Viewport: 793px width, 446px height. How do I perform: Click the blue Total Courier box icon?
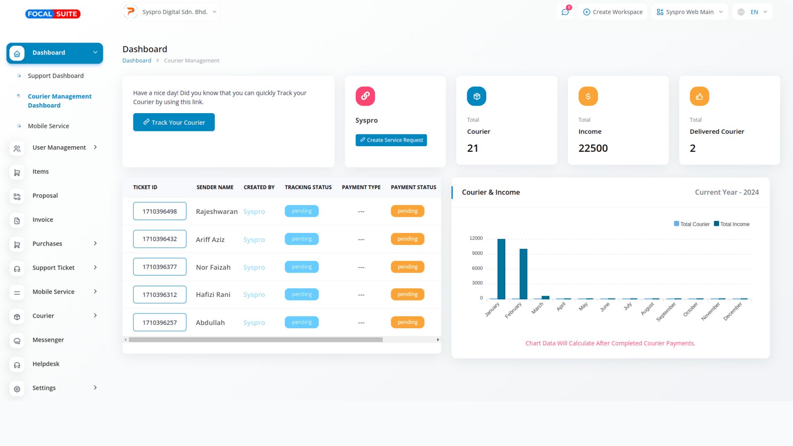point(476,96)
